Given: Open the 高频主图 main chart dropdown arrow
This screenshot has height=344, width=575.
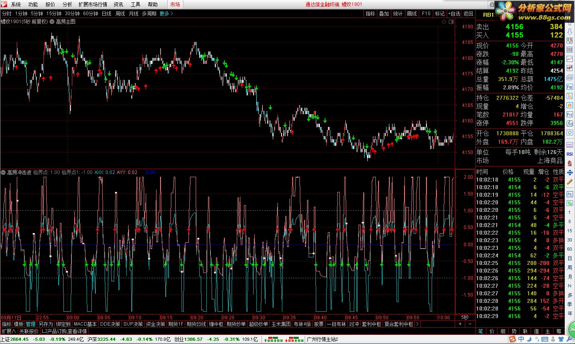Looking at the screenshot, I should [x=52, y=22].
